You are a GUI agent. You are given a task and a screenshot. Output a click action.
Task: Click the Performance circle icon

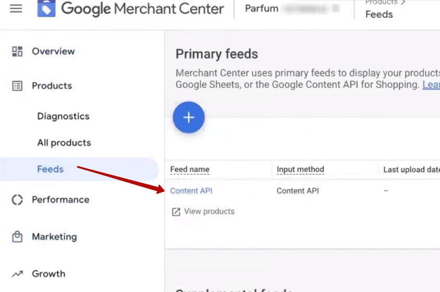click(x=17, y=200)
